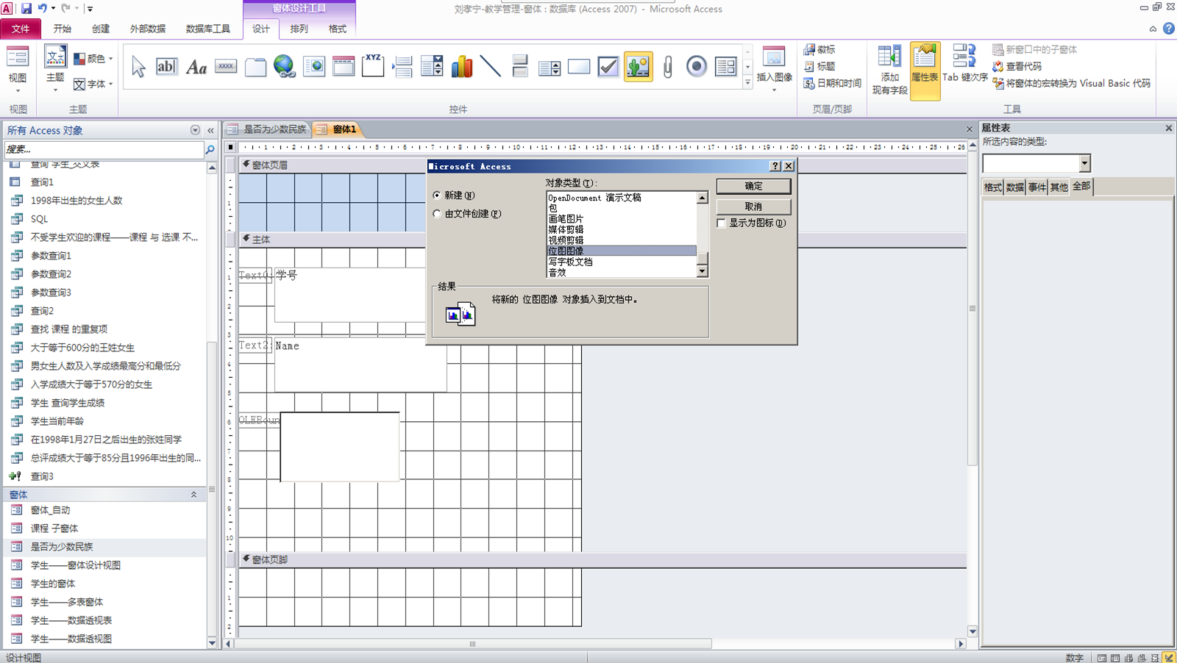Open the property sheet selection type dropdown
Viewport: 1177px width, 663px height.
pyautogui.click(x=1084, y=163)
